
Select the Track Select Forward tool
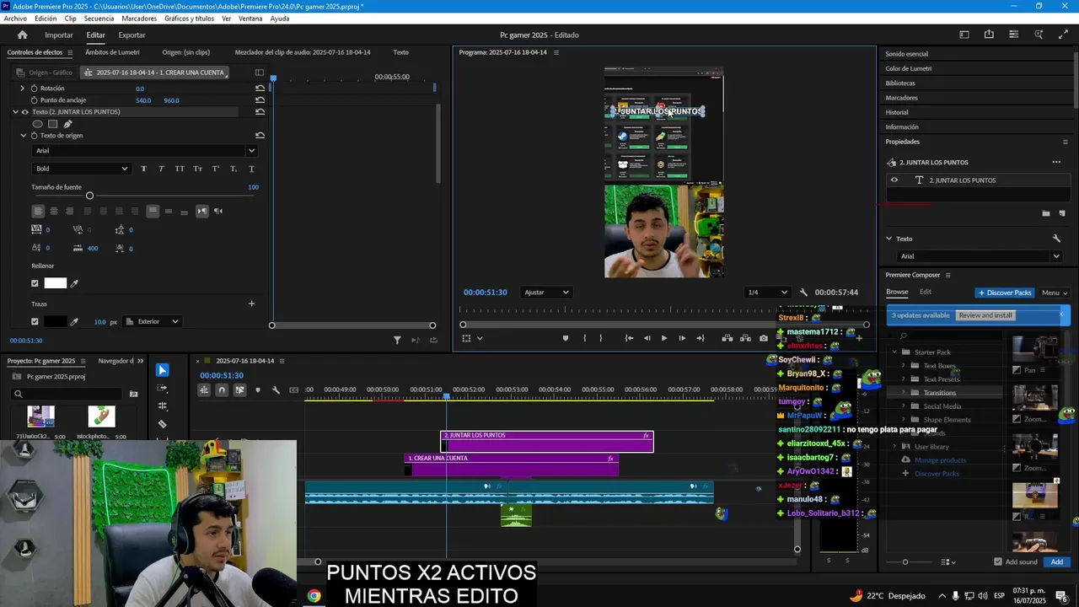(163, 389)
